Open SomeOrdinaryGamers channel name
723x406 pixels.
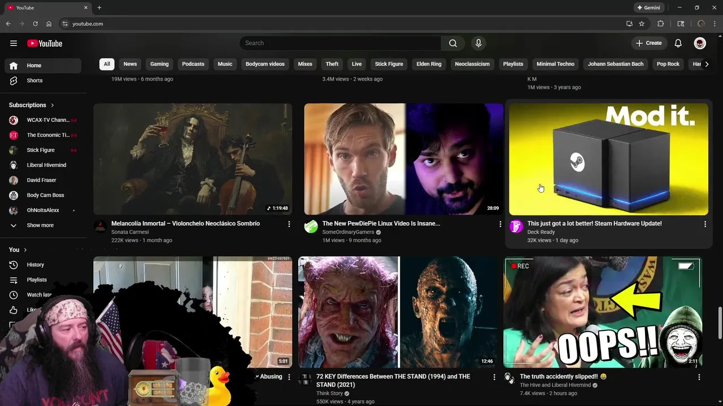tap(348, 232)
